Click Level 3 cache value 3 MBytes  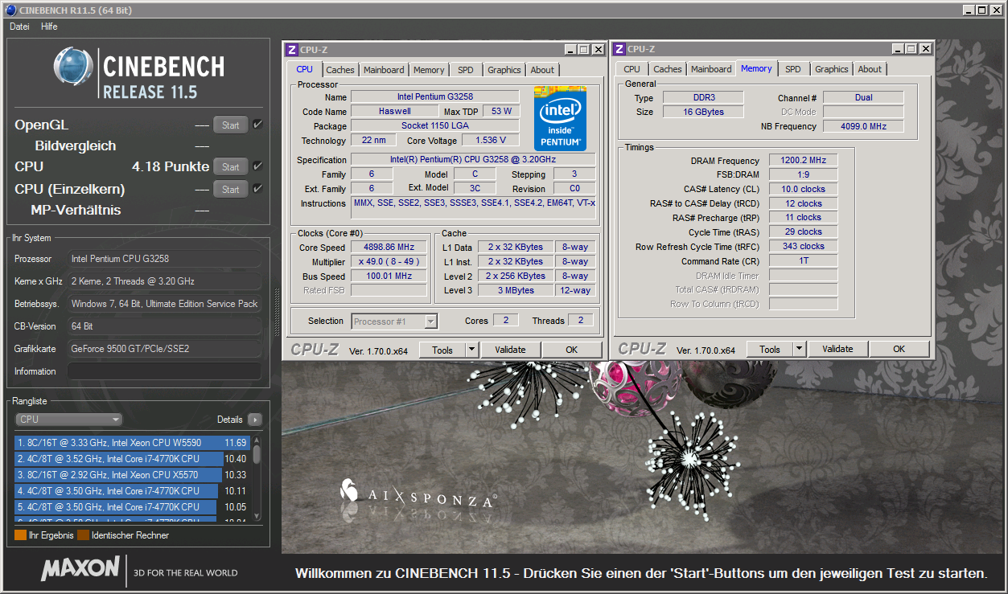tap(516, 290)
